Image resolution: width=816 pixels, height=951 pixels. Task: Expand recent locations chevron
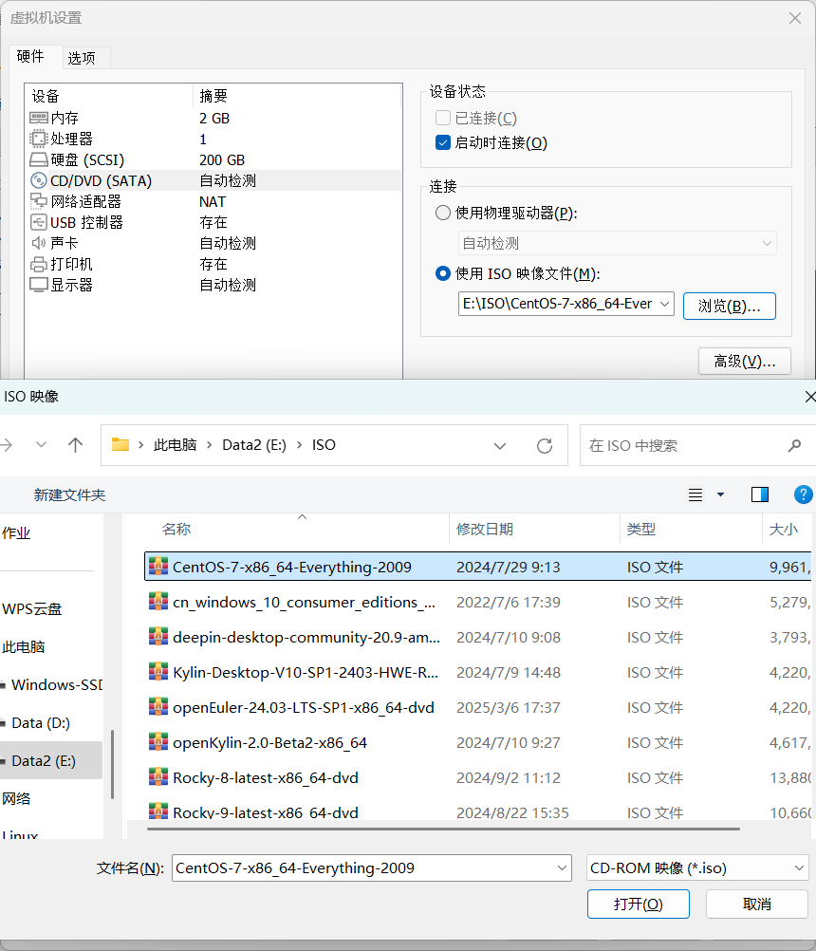[x=41, y=445]
